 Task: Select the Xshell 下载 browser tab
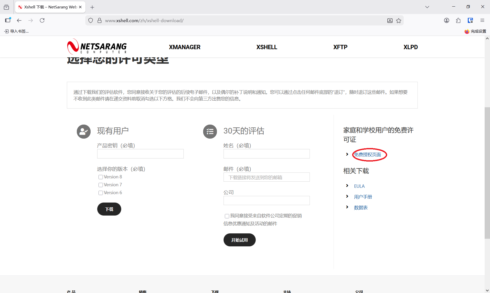point(50,7)
